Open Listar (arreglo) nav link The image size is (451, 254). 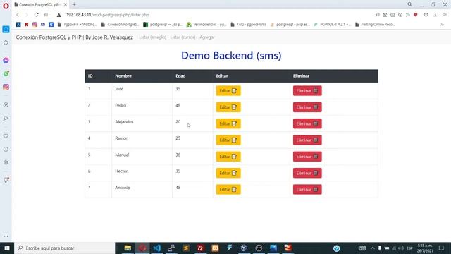point(153,37)
